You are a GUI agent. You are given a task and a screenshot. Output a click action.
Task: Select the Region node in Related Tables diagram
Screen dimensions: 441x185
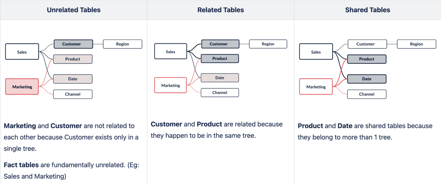(x=268, y=44)
